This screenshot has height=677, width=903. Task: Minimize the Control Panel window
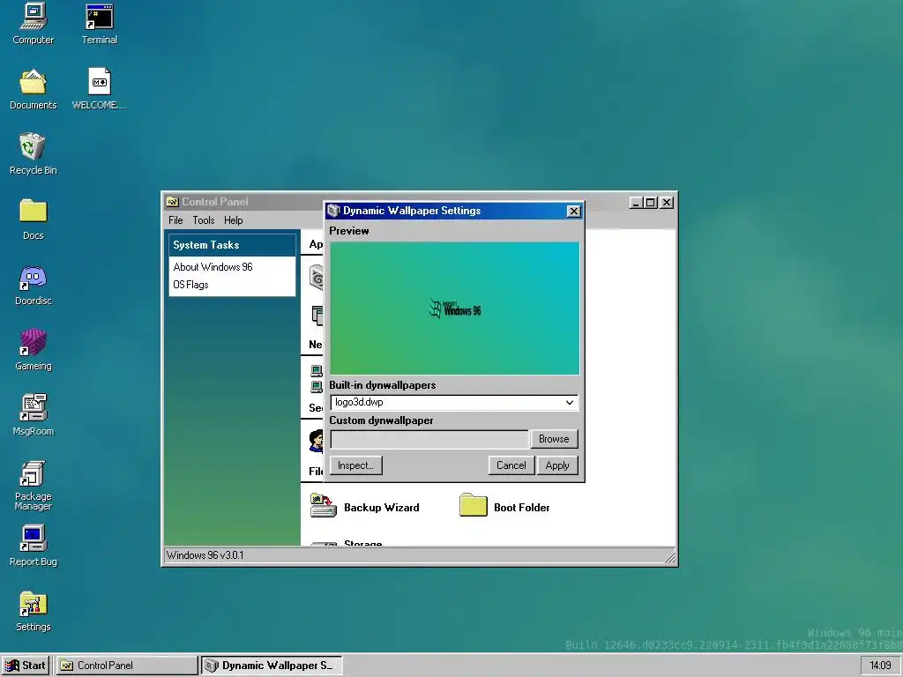click(x=636, y=203)
